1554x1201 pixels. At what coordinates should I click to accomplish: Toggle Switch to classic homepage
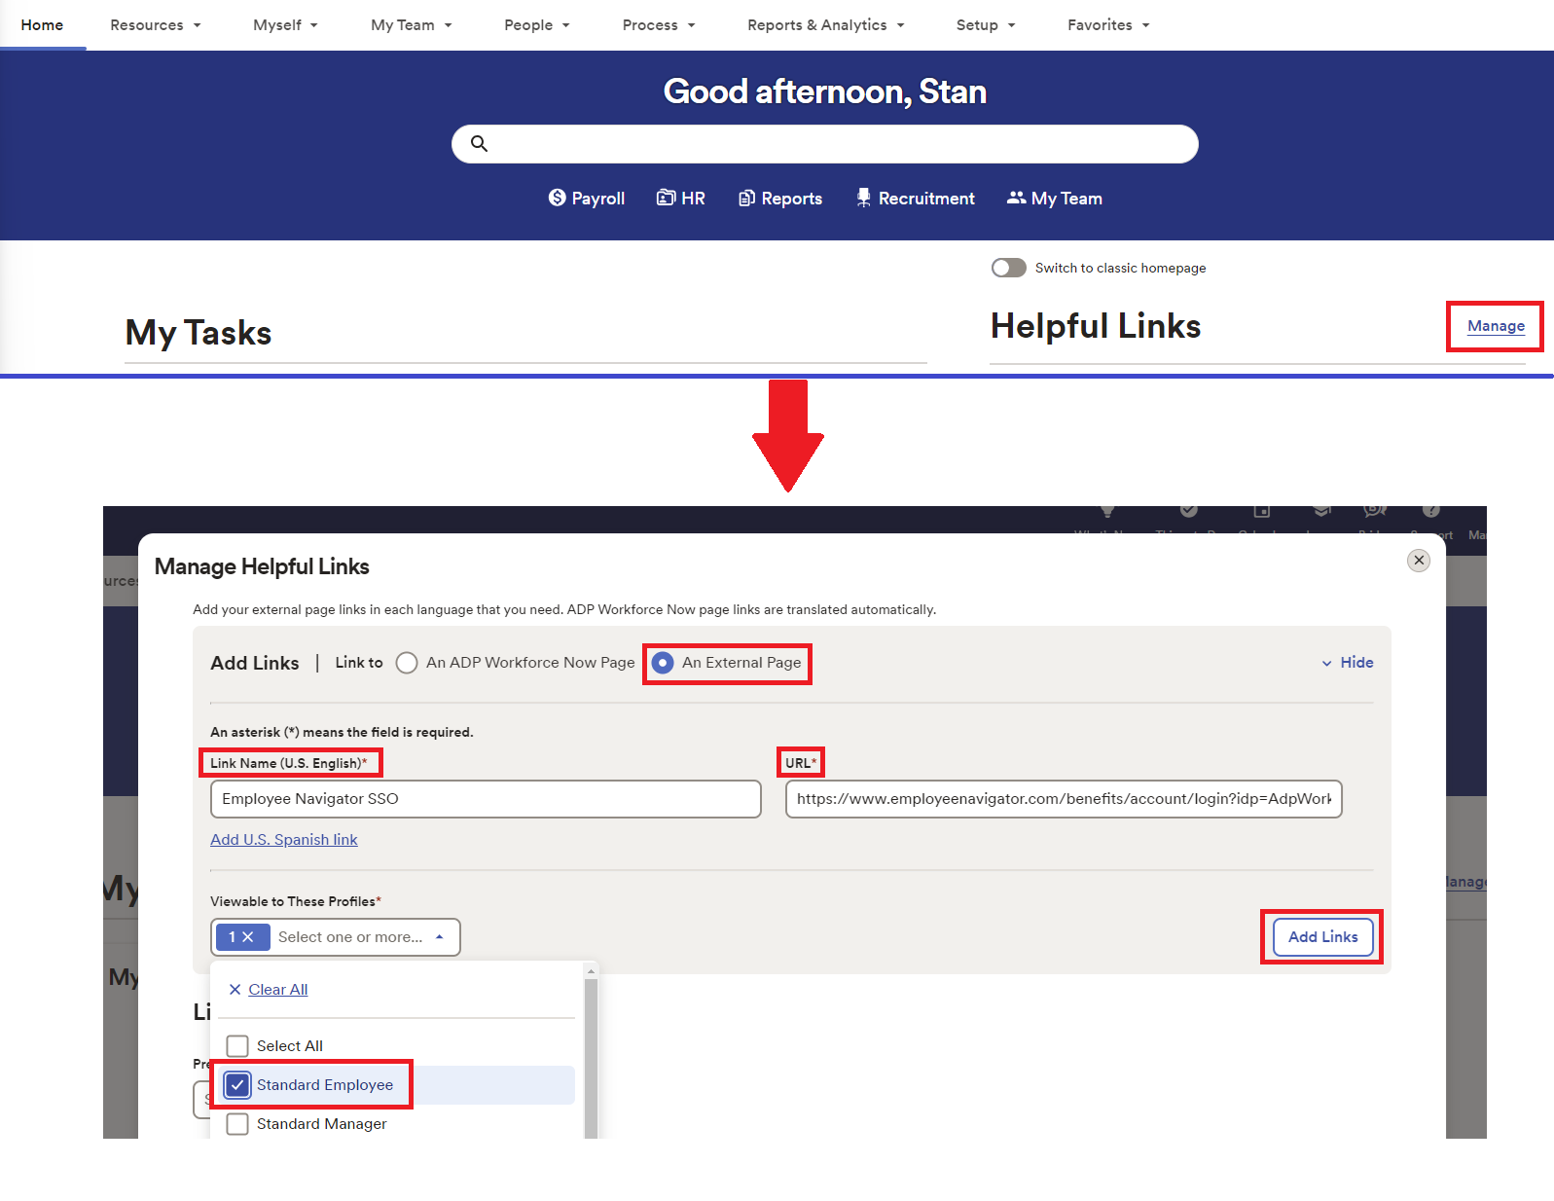[x=1008, y=268]
